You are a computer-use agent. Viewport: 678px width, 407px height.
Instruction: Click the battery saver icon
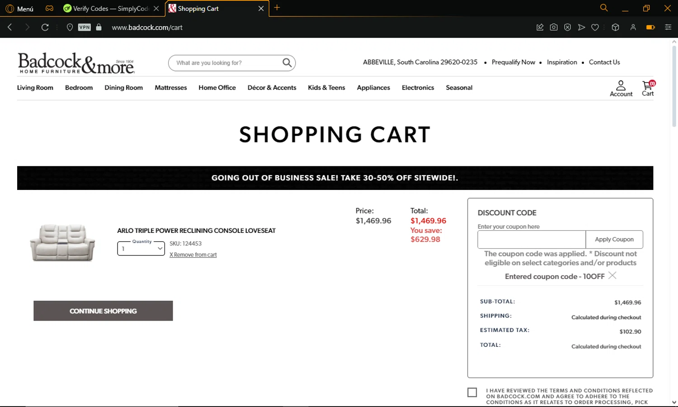coord(650,27)
